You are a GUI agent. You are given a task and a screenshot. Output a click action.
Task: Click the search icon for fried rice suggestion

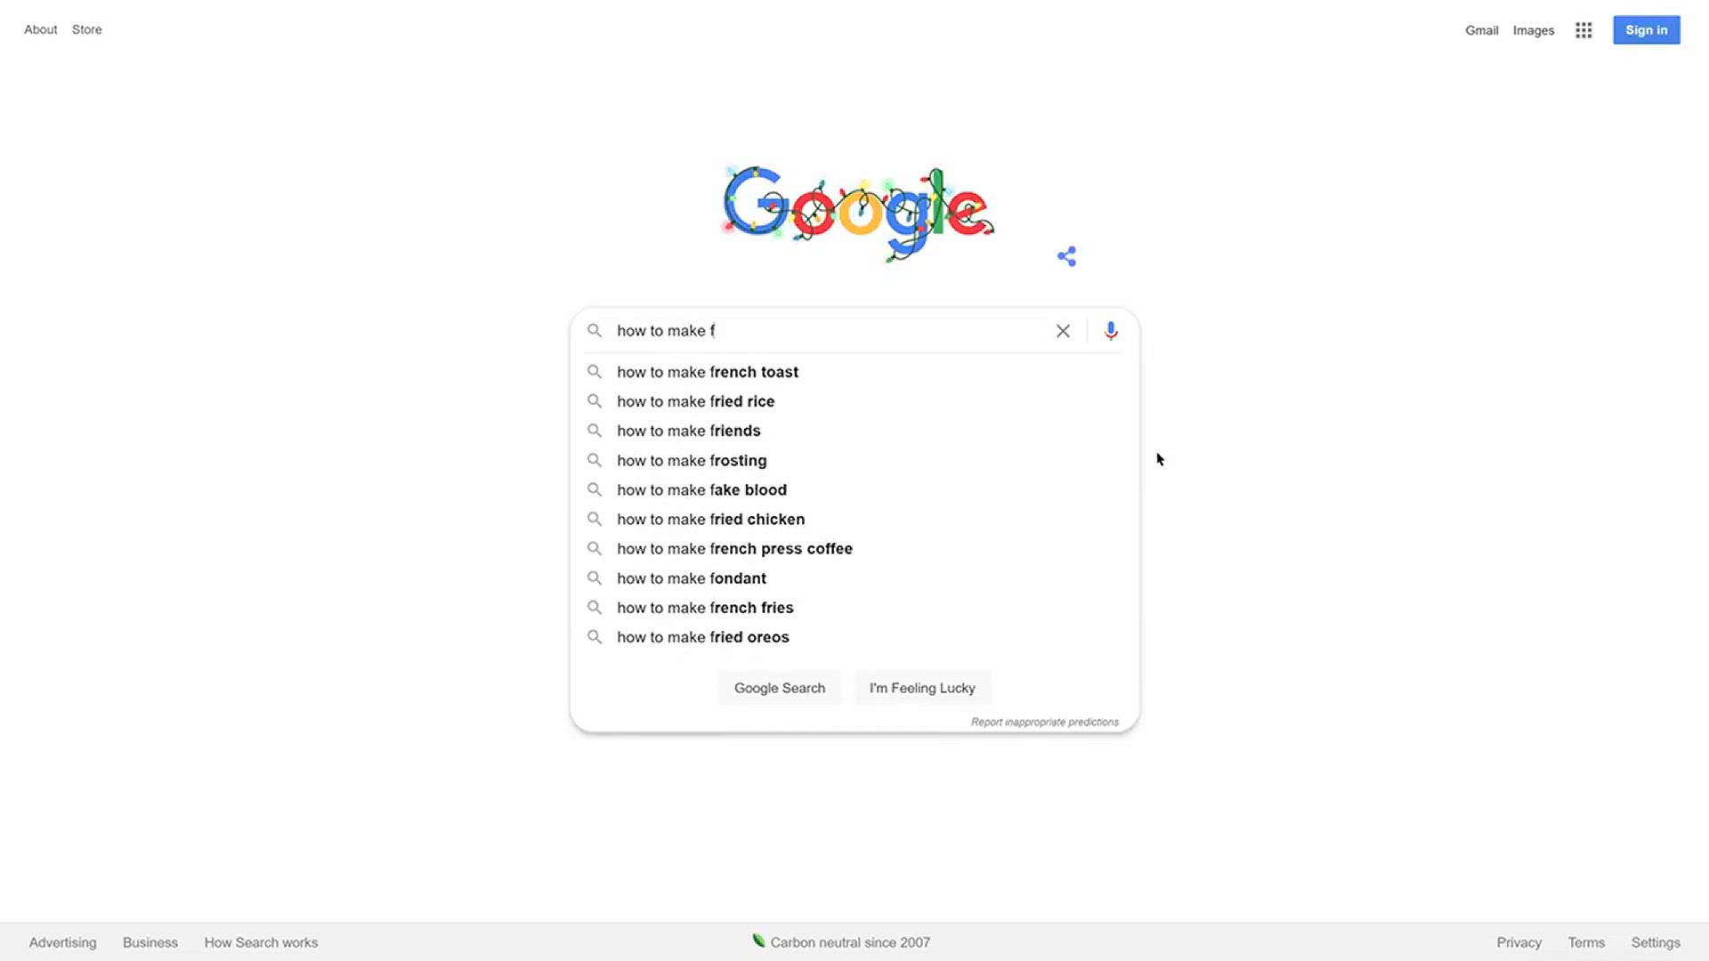tap(594, 401)
